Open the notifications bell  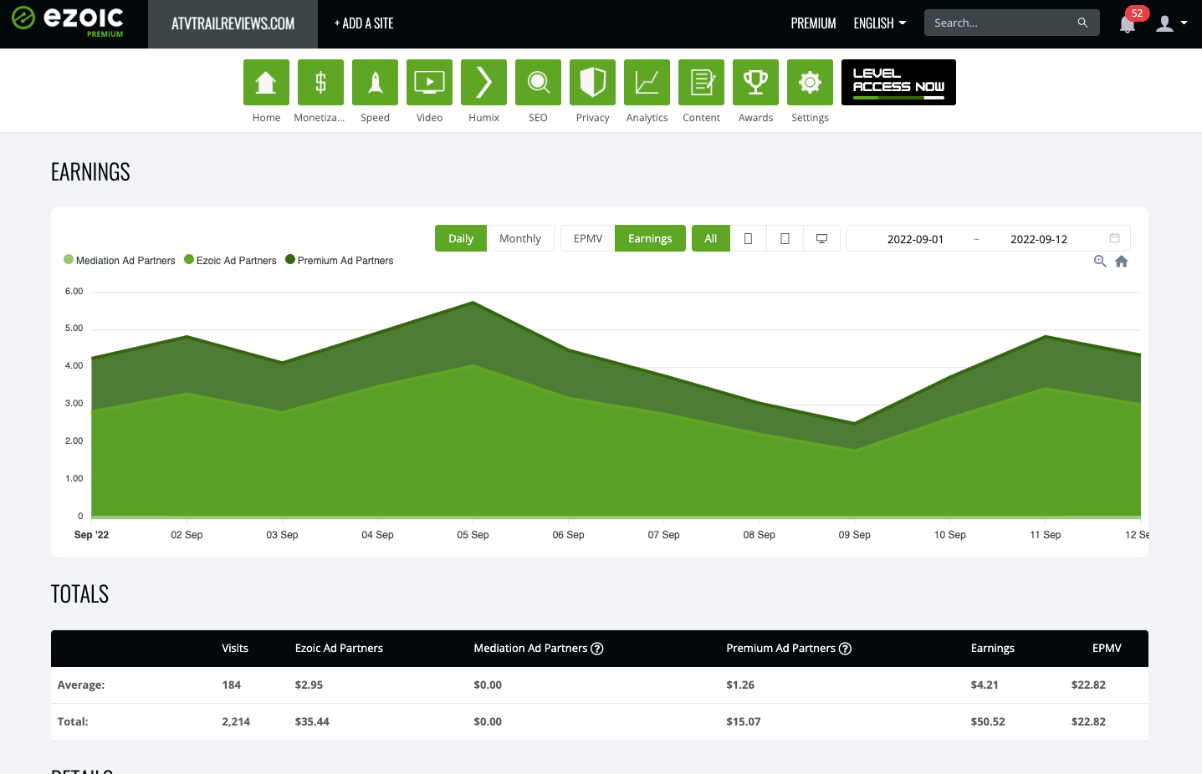coord(1128,24)
